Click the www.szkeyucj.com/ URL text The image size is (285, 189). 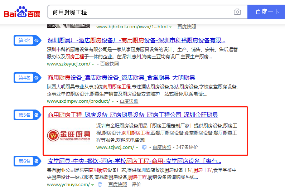pos(68,64)
